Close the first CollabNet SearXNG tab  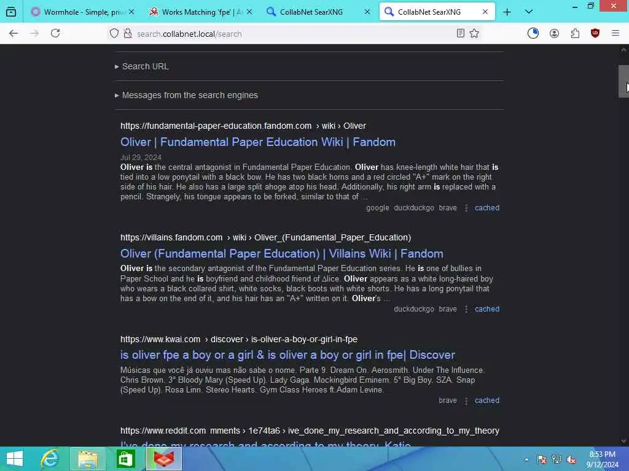367,12
